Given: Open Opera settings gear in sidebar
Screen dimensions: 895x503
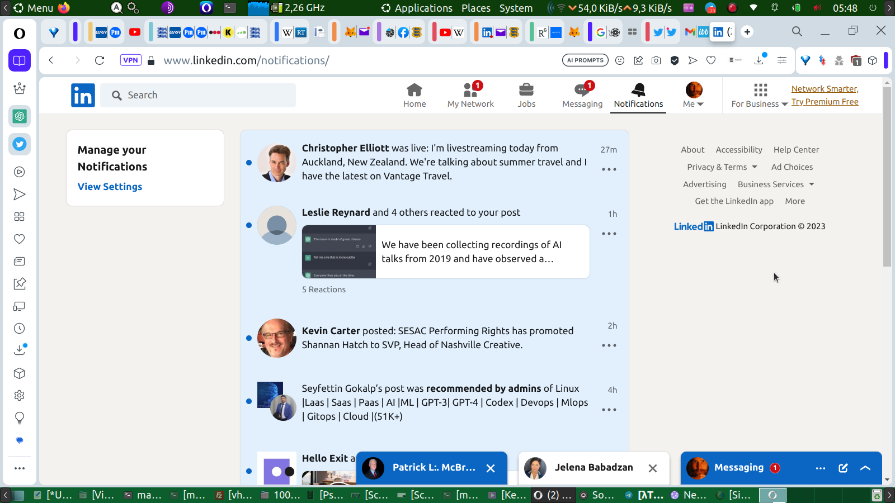Looking at the screenshot, I should click(20, 396).
